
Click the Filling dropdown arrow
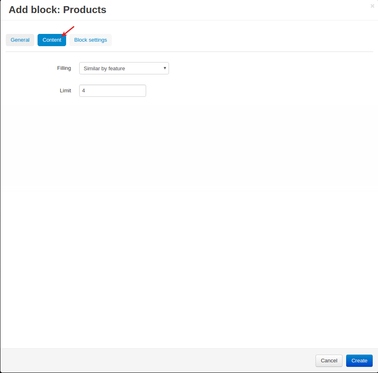click(165, 68)
